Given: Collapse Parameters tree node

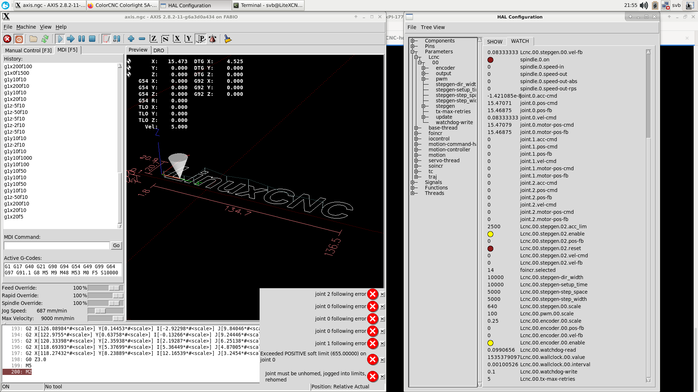Looking at the screenshot, I should [x=413, y=52].
